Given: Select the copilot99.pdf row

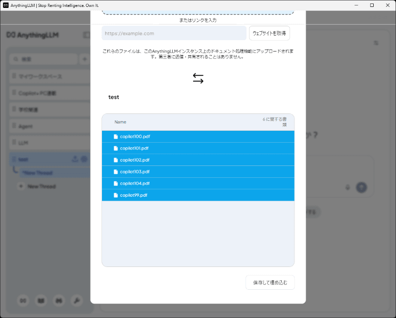Looking at the screenshot, I should [198, 195].
